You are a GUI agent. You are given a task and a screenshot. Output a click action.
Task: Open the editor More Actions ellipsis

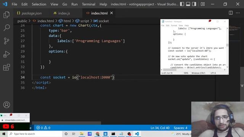(238, 13)
